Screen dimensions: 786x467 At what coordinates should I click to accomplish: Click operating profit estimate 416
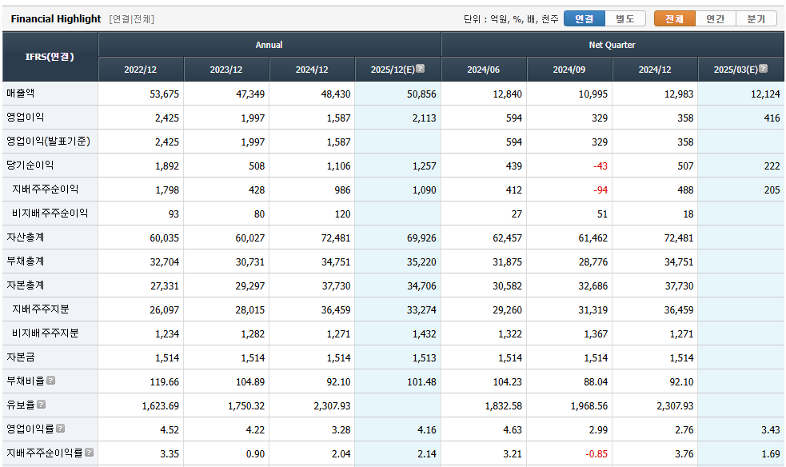pyautogui.click(x=772, y=118)
